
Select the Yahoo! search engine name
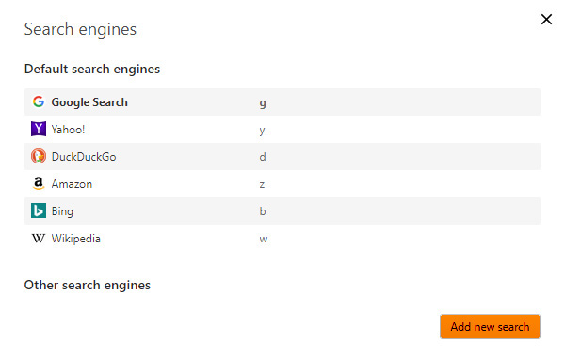point(68,130)
